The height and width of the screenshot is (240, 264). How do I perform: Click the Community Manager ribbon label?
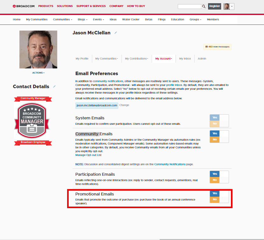(x=33, y=98)
